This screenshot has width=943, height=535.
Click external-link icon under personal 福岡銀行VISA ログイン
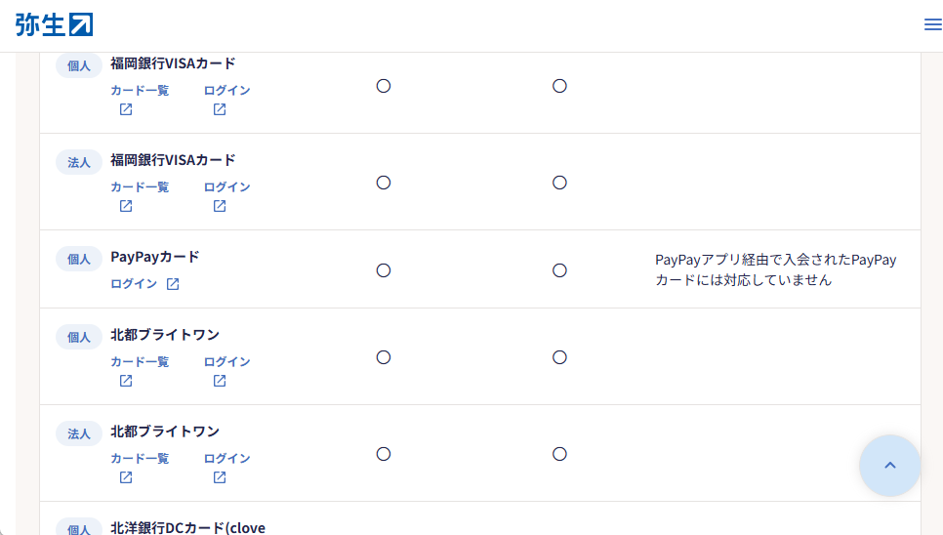(x=220, y=109)
